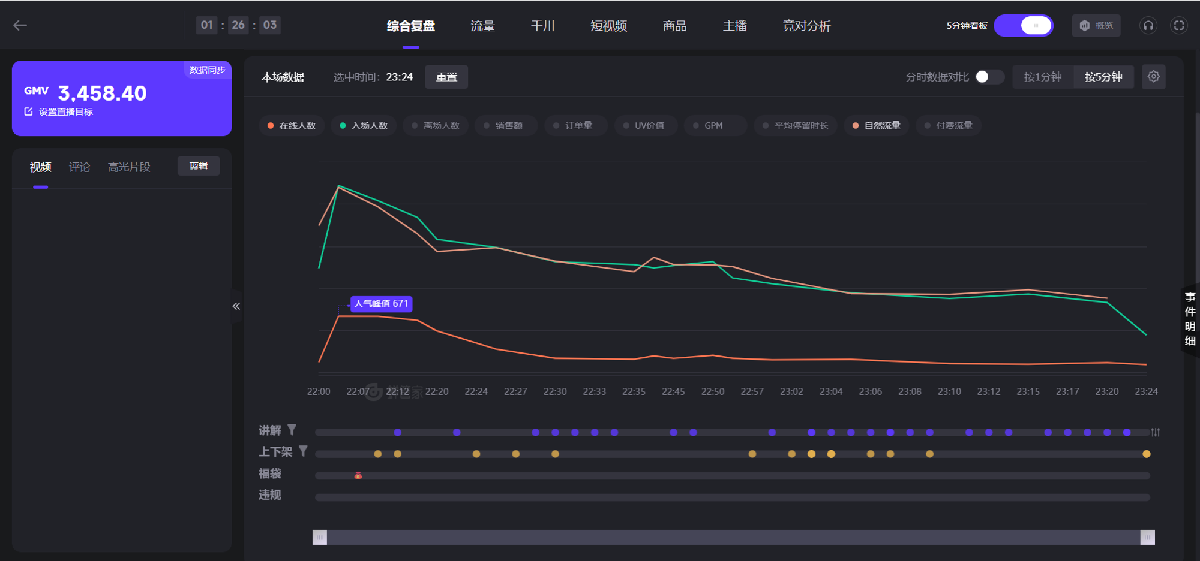The image size is (1200, 561).
Task: Enable the 离场人数 series
Action: [436, 126]
